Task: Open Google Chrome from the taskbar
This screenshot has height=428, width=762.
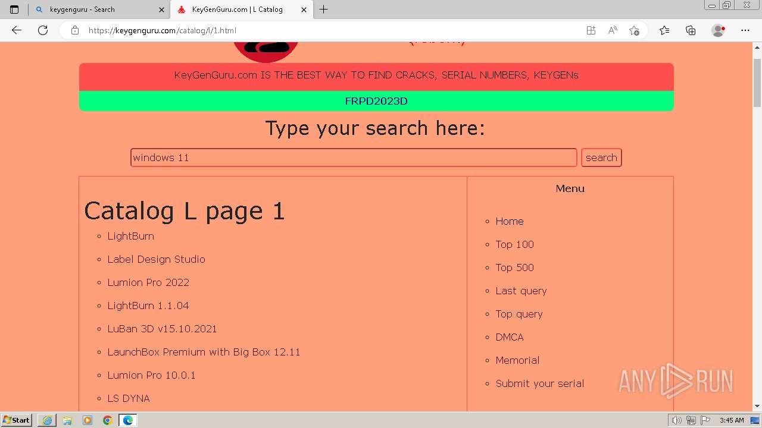Action: pyautogui.click(x=107, y=420)
